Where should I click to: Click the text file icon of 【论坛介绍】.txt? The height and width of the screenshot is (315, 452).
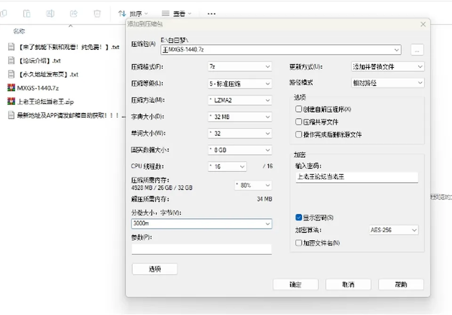[x=11, y=60]
